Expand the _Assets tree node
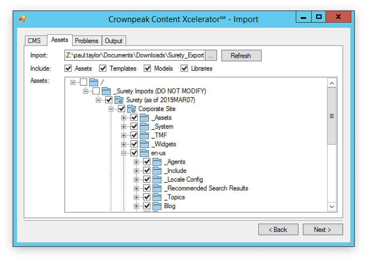 [x=124, y=118]
